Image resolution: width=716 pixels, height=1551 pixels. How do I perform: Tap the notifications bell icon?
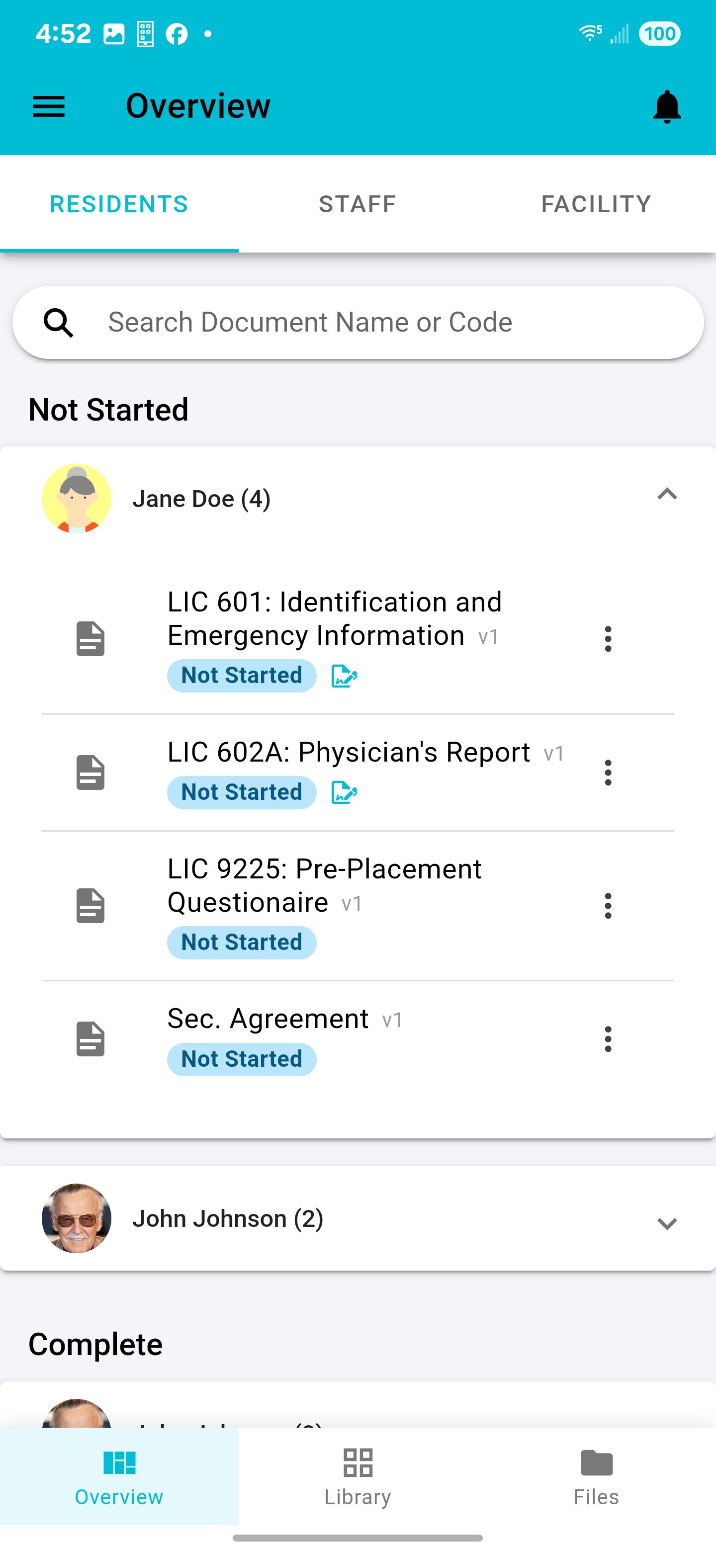(x=667, y=107)
